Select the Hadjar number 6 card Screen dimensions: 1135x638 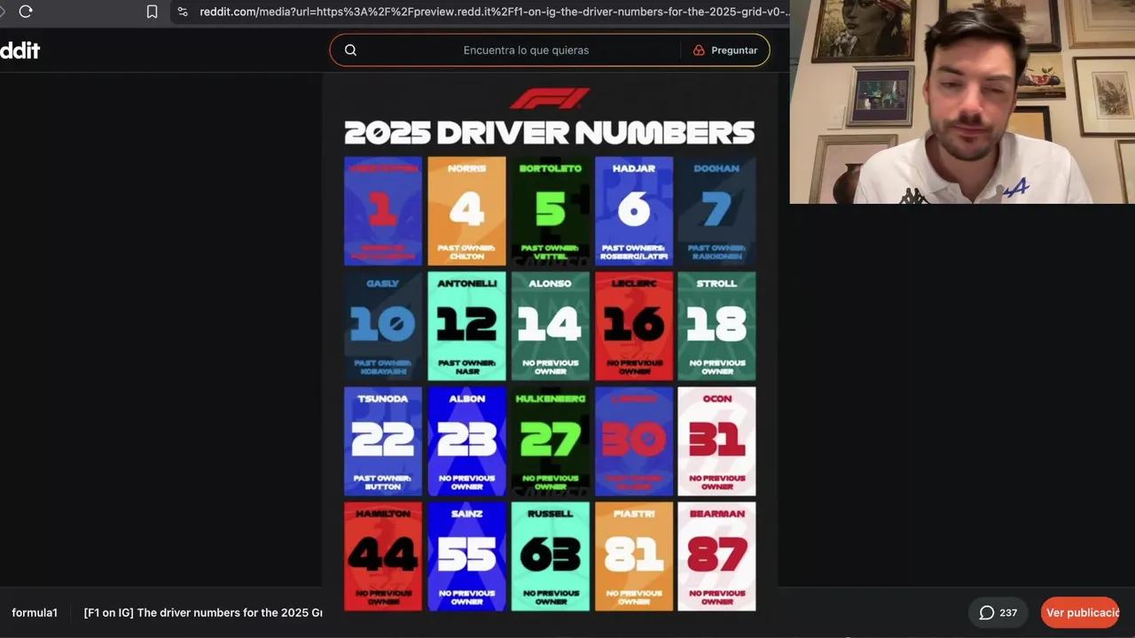[x=634, y=211]
